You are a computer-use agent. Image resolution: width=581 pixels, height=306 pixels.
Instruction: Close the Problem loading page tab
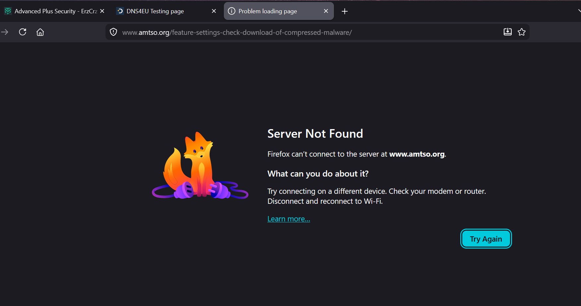coord(326,11)
